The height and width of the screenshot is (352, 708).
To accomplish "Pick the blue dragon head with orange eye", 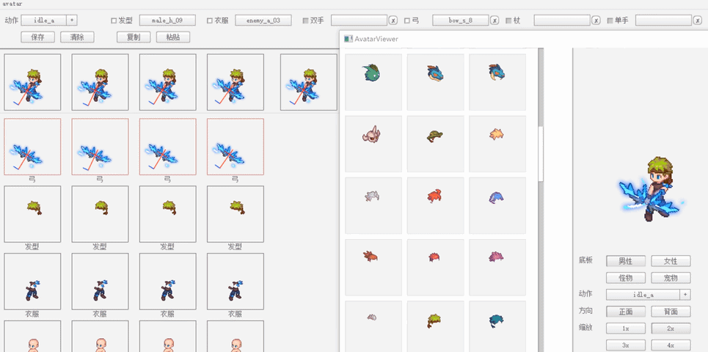I will (x=435, y=82).
